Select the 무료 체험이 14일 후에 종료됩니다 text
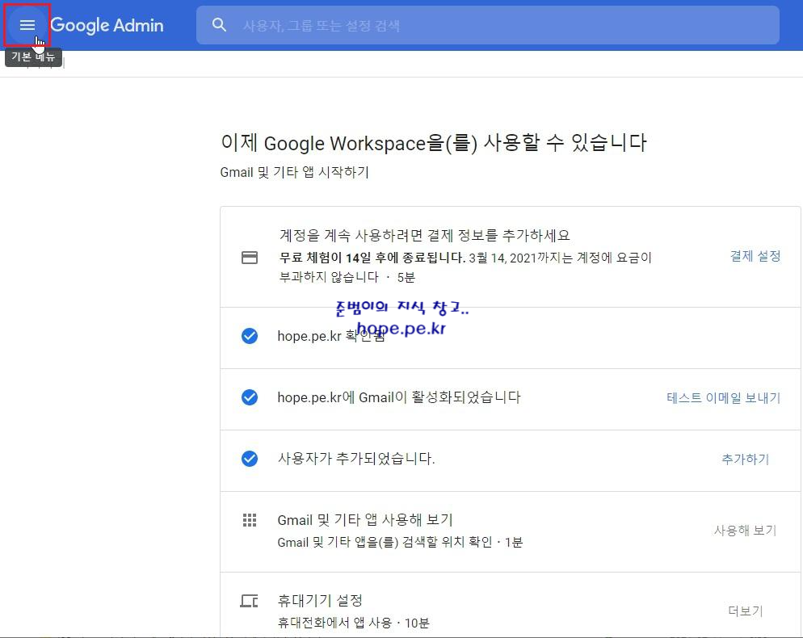 tap(372, 258)
